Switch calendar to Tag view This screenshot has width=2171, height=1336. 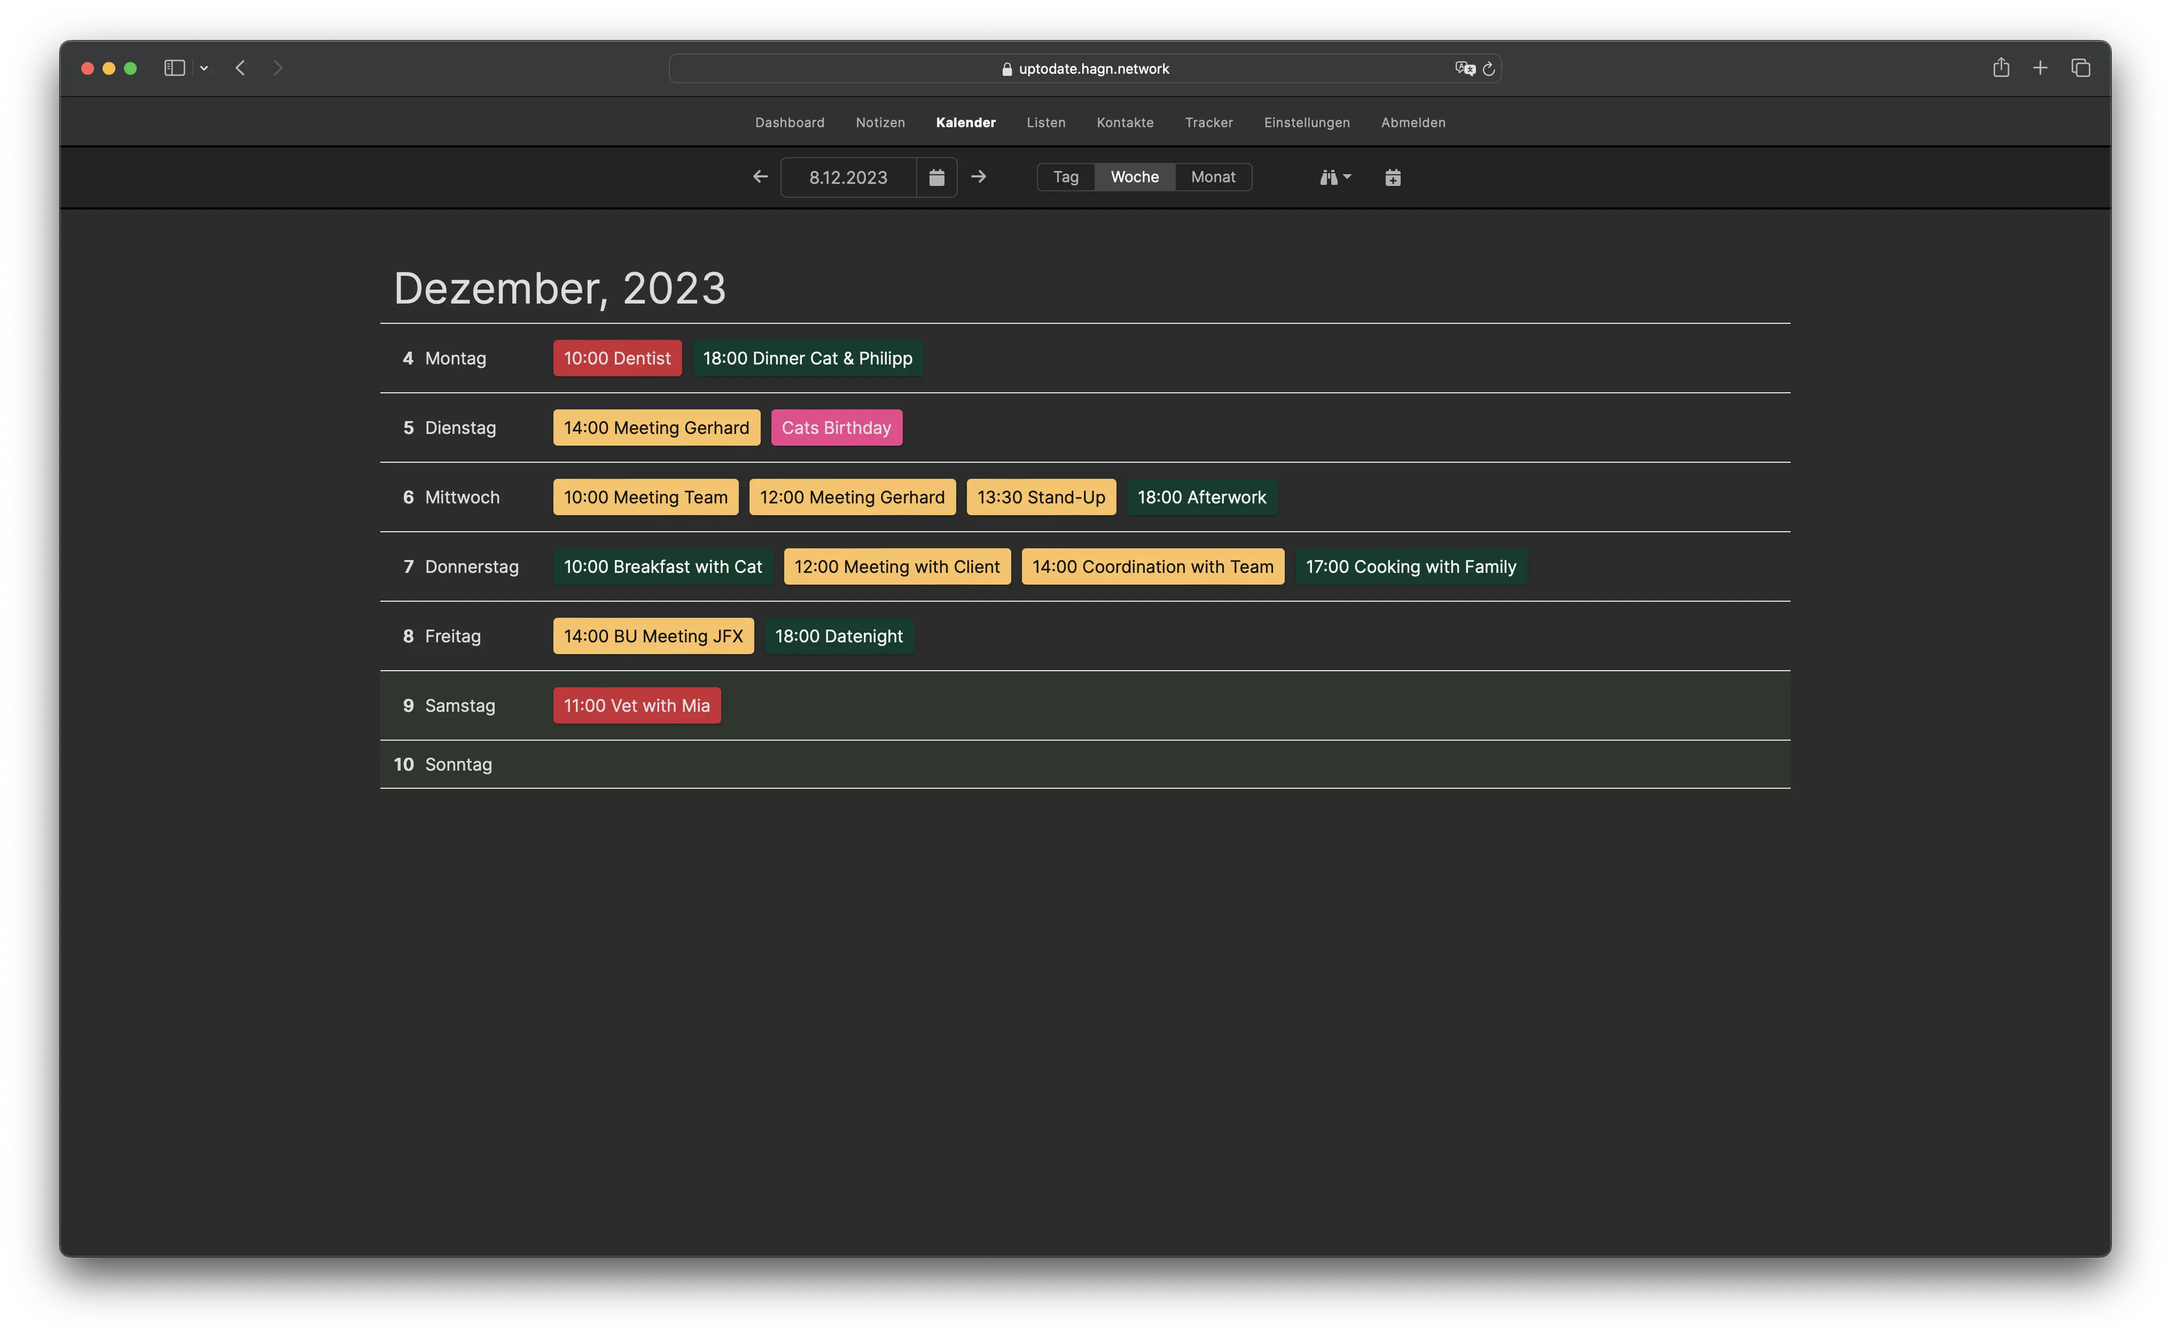click(x=1065, y=177)
